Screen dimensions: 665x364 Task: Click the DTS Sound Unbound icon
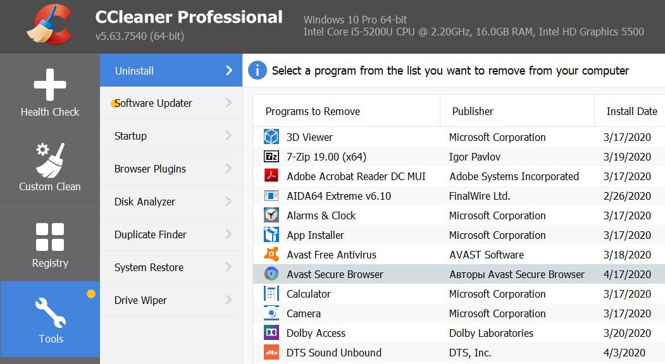pyautogui.click(x=271, y=352)
